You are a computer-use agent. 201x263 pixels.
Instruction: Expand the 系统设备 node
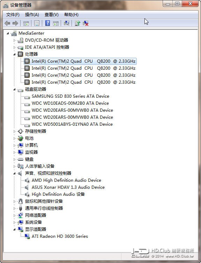point(14,222)
